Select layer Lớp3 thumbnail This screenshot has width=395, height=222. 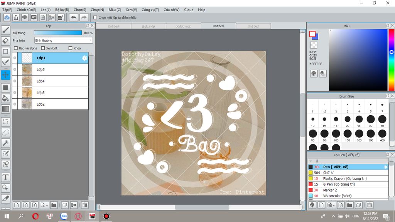click(27, 92)
